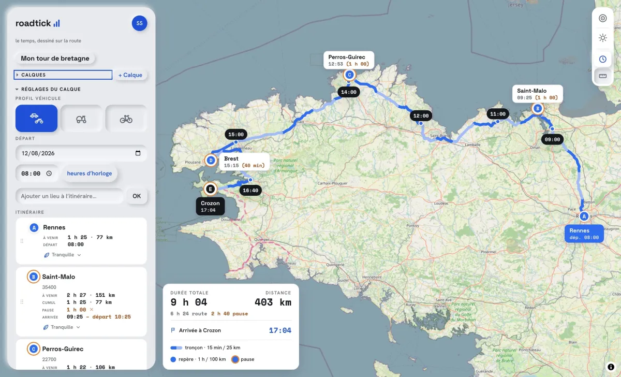This screenshot has height=377, width=621.
Task: Click the + Calque button
Action: click(130, 75)
